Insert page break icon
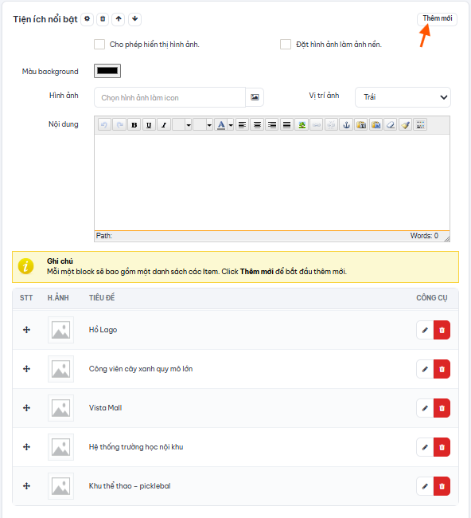This screenshot has height=518, width=471. pos(421,125)
